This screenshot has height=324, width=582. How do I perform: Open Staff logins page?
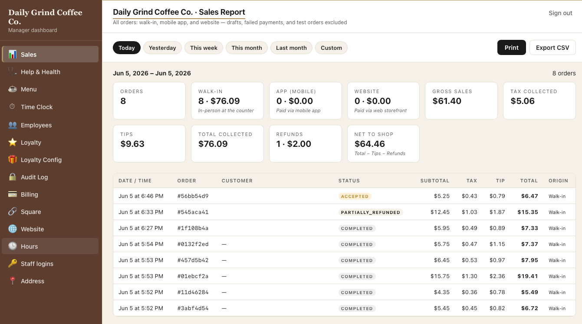(x=37, y=264)
